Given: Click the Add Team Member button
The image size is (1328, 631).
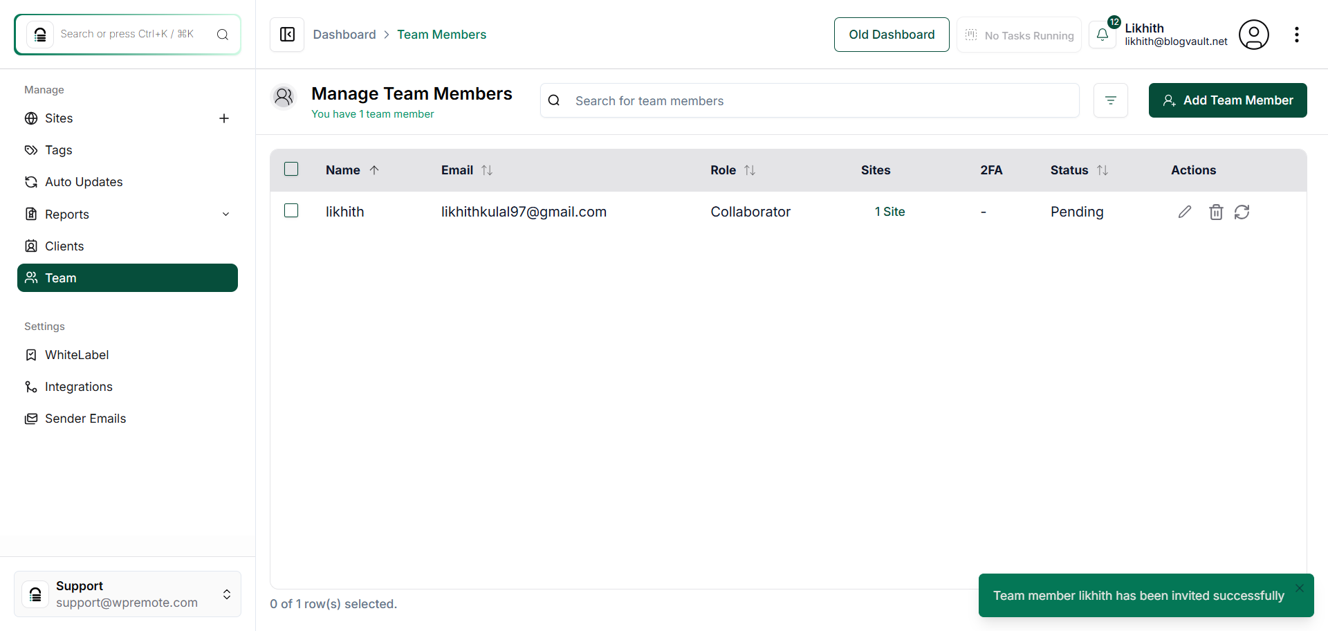Looking at the screenshot, I should (x=1228, y=100).
